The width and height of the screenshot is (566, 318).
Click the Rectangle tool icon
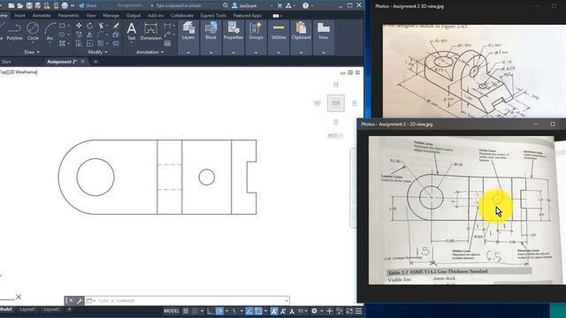[x=62, y=26]
